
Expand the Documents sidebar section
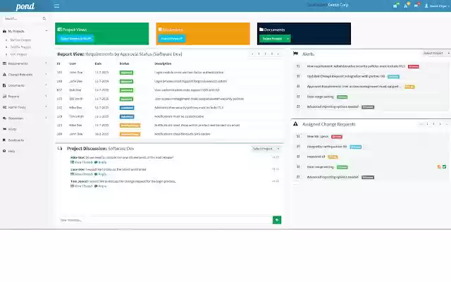pyautogui.click(x=47, y=85)
